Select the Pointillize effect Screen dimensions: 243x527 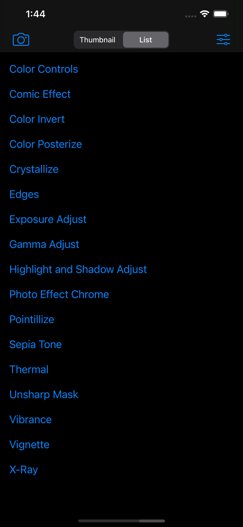click(x=32, y=319)
